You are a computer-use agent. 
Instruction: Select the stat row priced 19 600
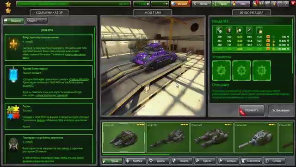(252, 41)
